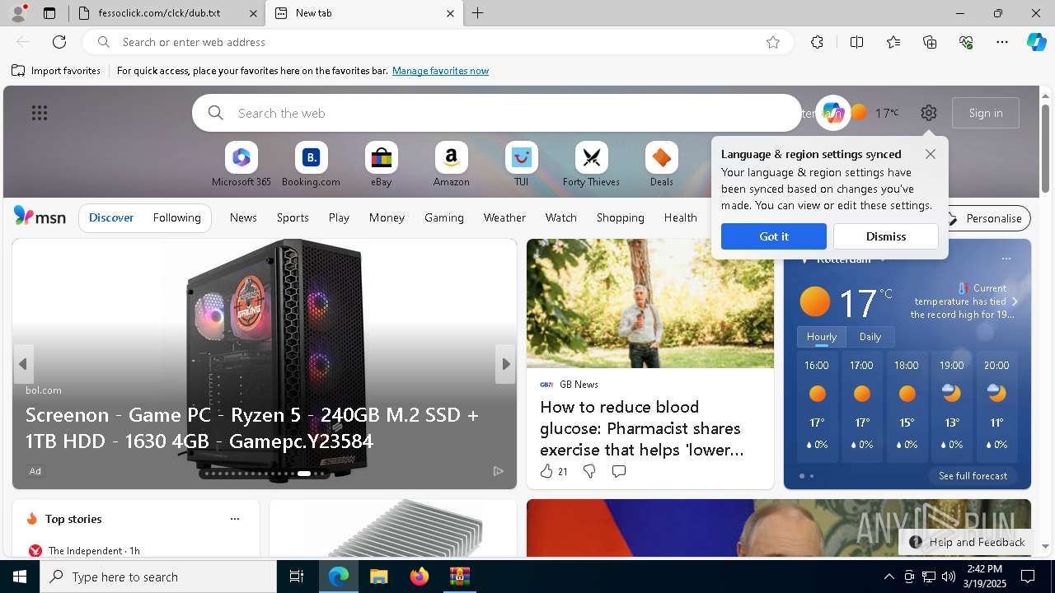Open the Favorites hub icon

tap(893, 42)
